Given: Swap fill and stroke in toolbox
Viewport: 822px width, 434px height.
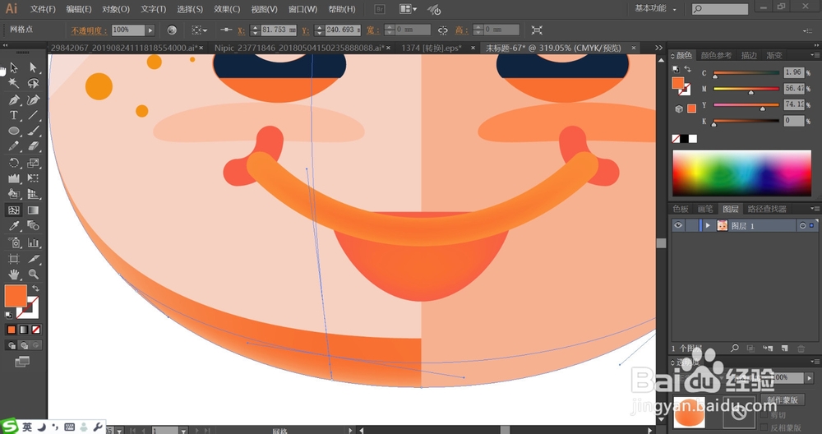Looking at the screenshot, I should pos(35,289).
